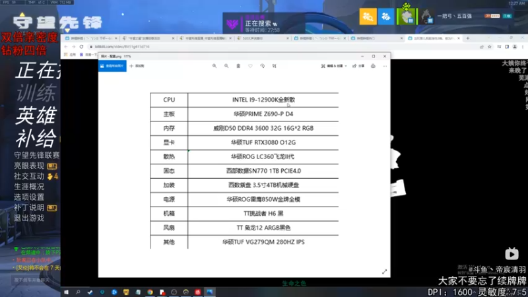Select 补给 in the game menu
528x297 pixels.
(36, 138)
